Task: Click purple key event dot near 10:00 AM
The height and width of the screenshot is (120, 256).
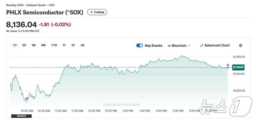Action: 27,99
